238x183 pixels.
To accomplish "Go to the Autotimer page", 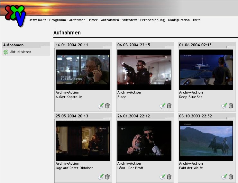I will (77, 20).
